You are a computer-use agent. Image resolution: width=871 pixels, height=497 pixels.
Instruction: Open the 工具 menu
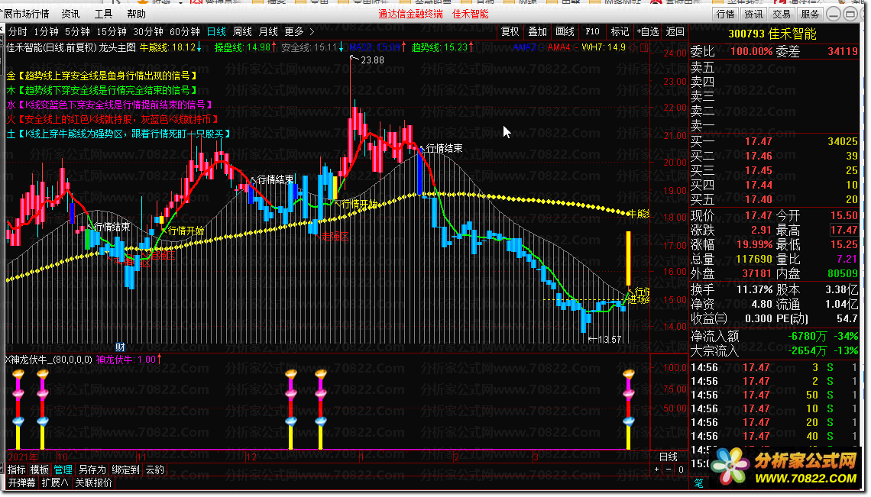103,13
